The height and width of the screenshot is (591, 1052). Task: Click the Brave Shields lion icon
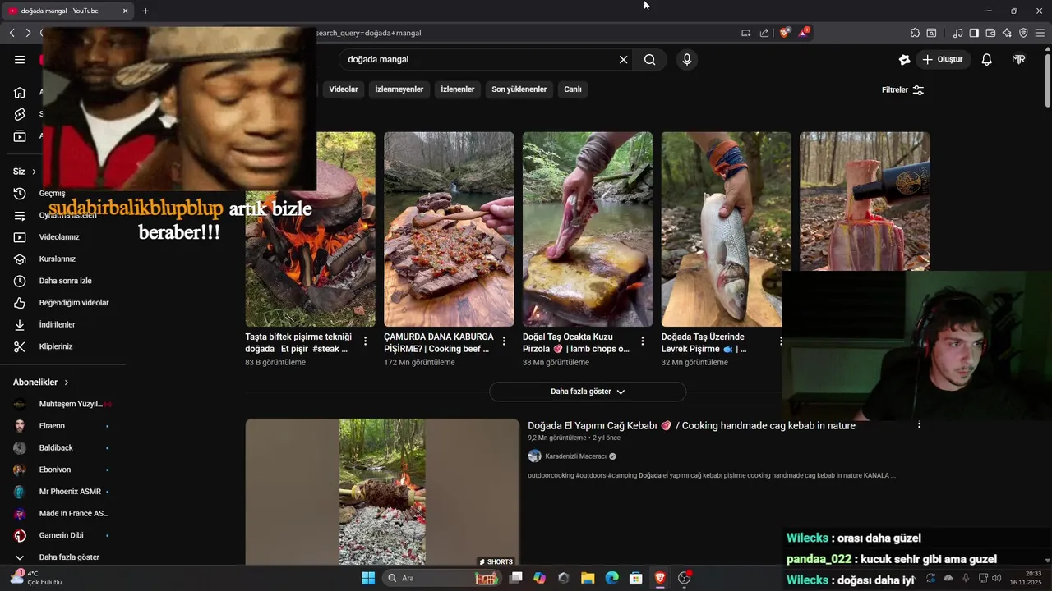coord(784,33)
